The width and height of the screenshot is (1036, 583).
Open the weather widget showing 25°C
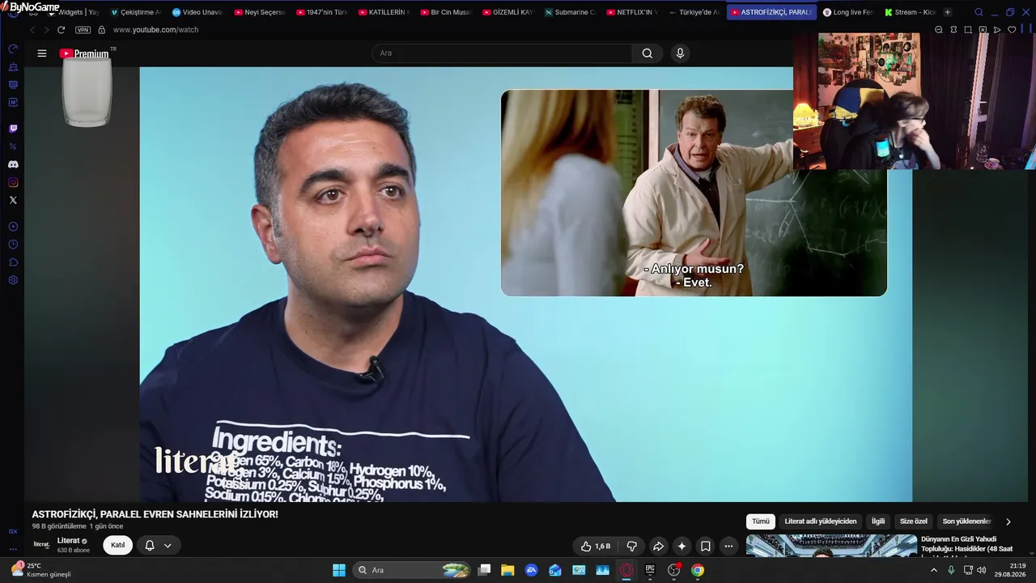[x=40, y=570]
